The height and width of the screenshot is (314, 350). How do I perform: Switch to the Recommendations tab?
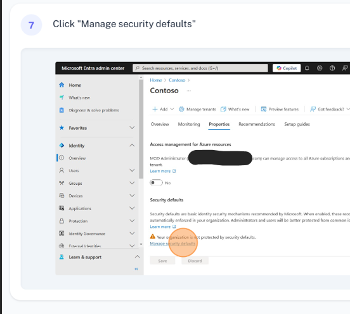(257, 124)
